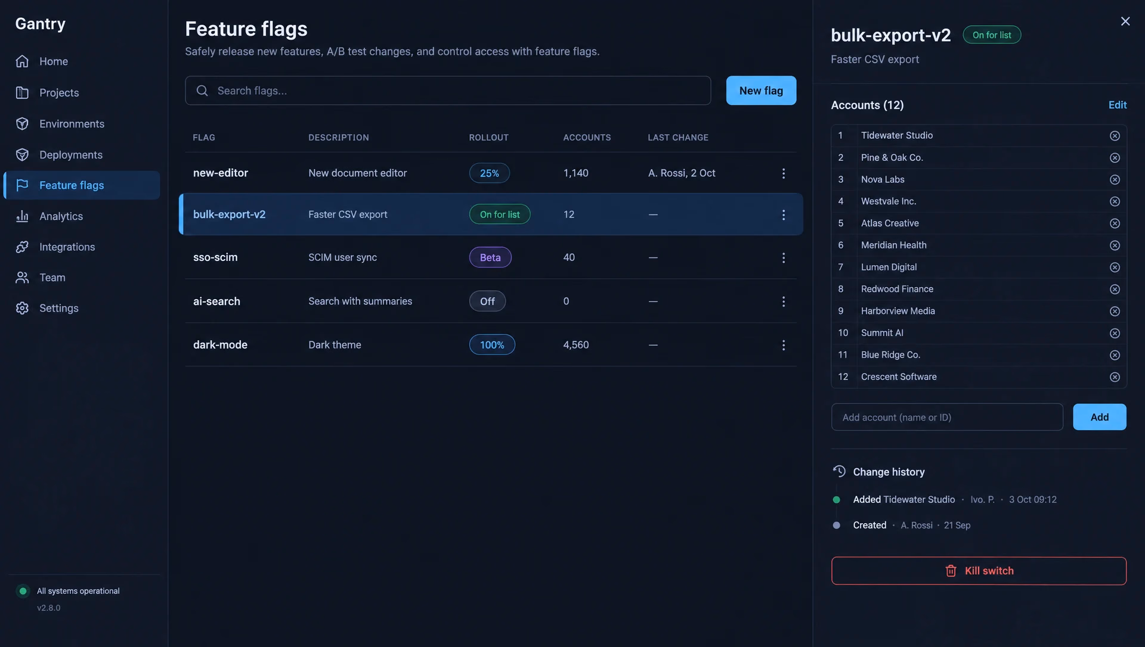
Task: Open the Analytics page
Action: click(x=82, y=216)
